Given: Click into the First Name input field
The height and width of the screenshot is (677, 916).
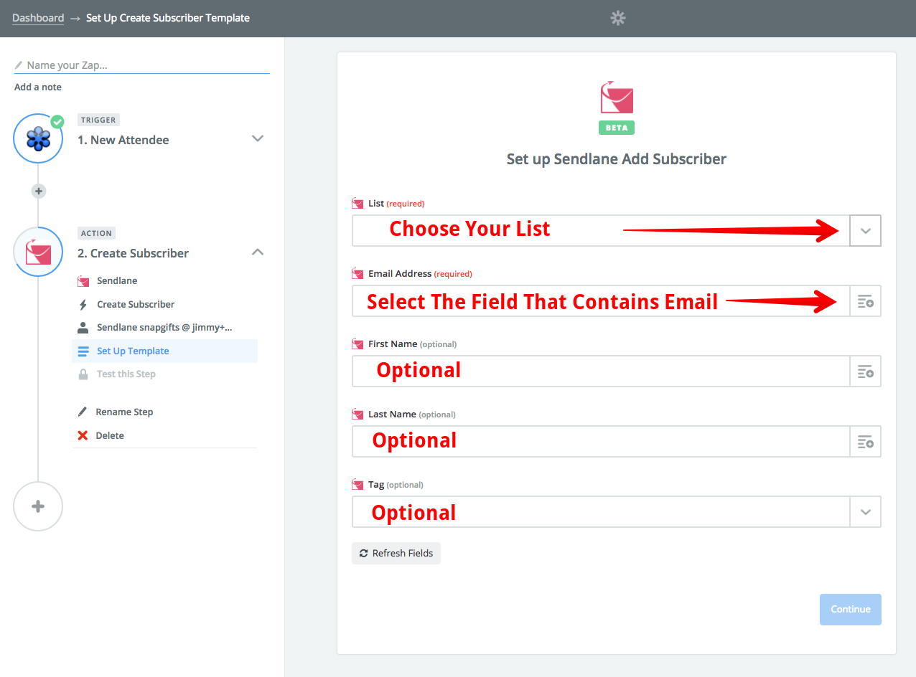Looking at the screenshot, I should click(601, 371).
